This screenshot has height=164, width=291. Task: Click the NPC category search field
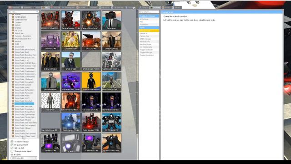point(24,12)
